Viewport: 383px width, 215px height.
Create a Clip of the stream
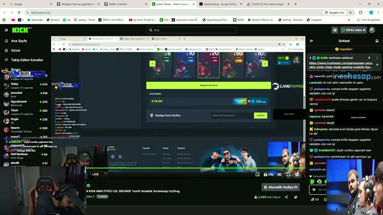click(x=269, y=174)
